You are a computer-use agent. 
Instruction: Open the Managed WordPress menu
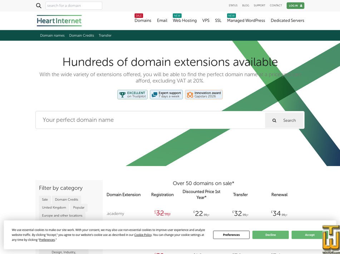tap(246, 21)
